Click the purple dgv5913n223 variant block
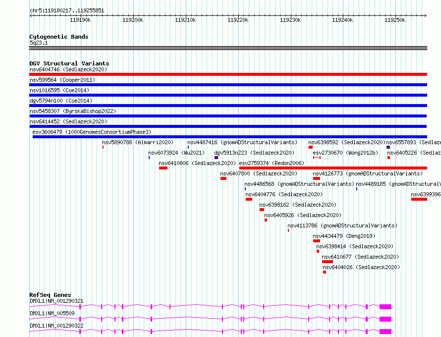This screenshot has width=441, height=337. [216, 158]
